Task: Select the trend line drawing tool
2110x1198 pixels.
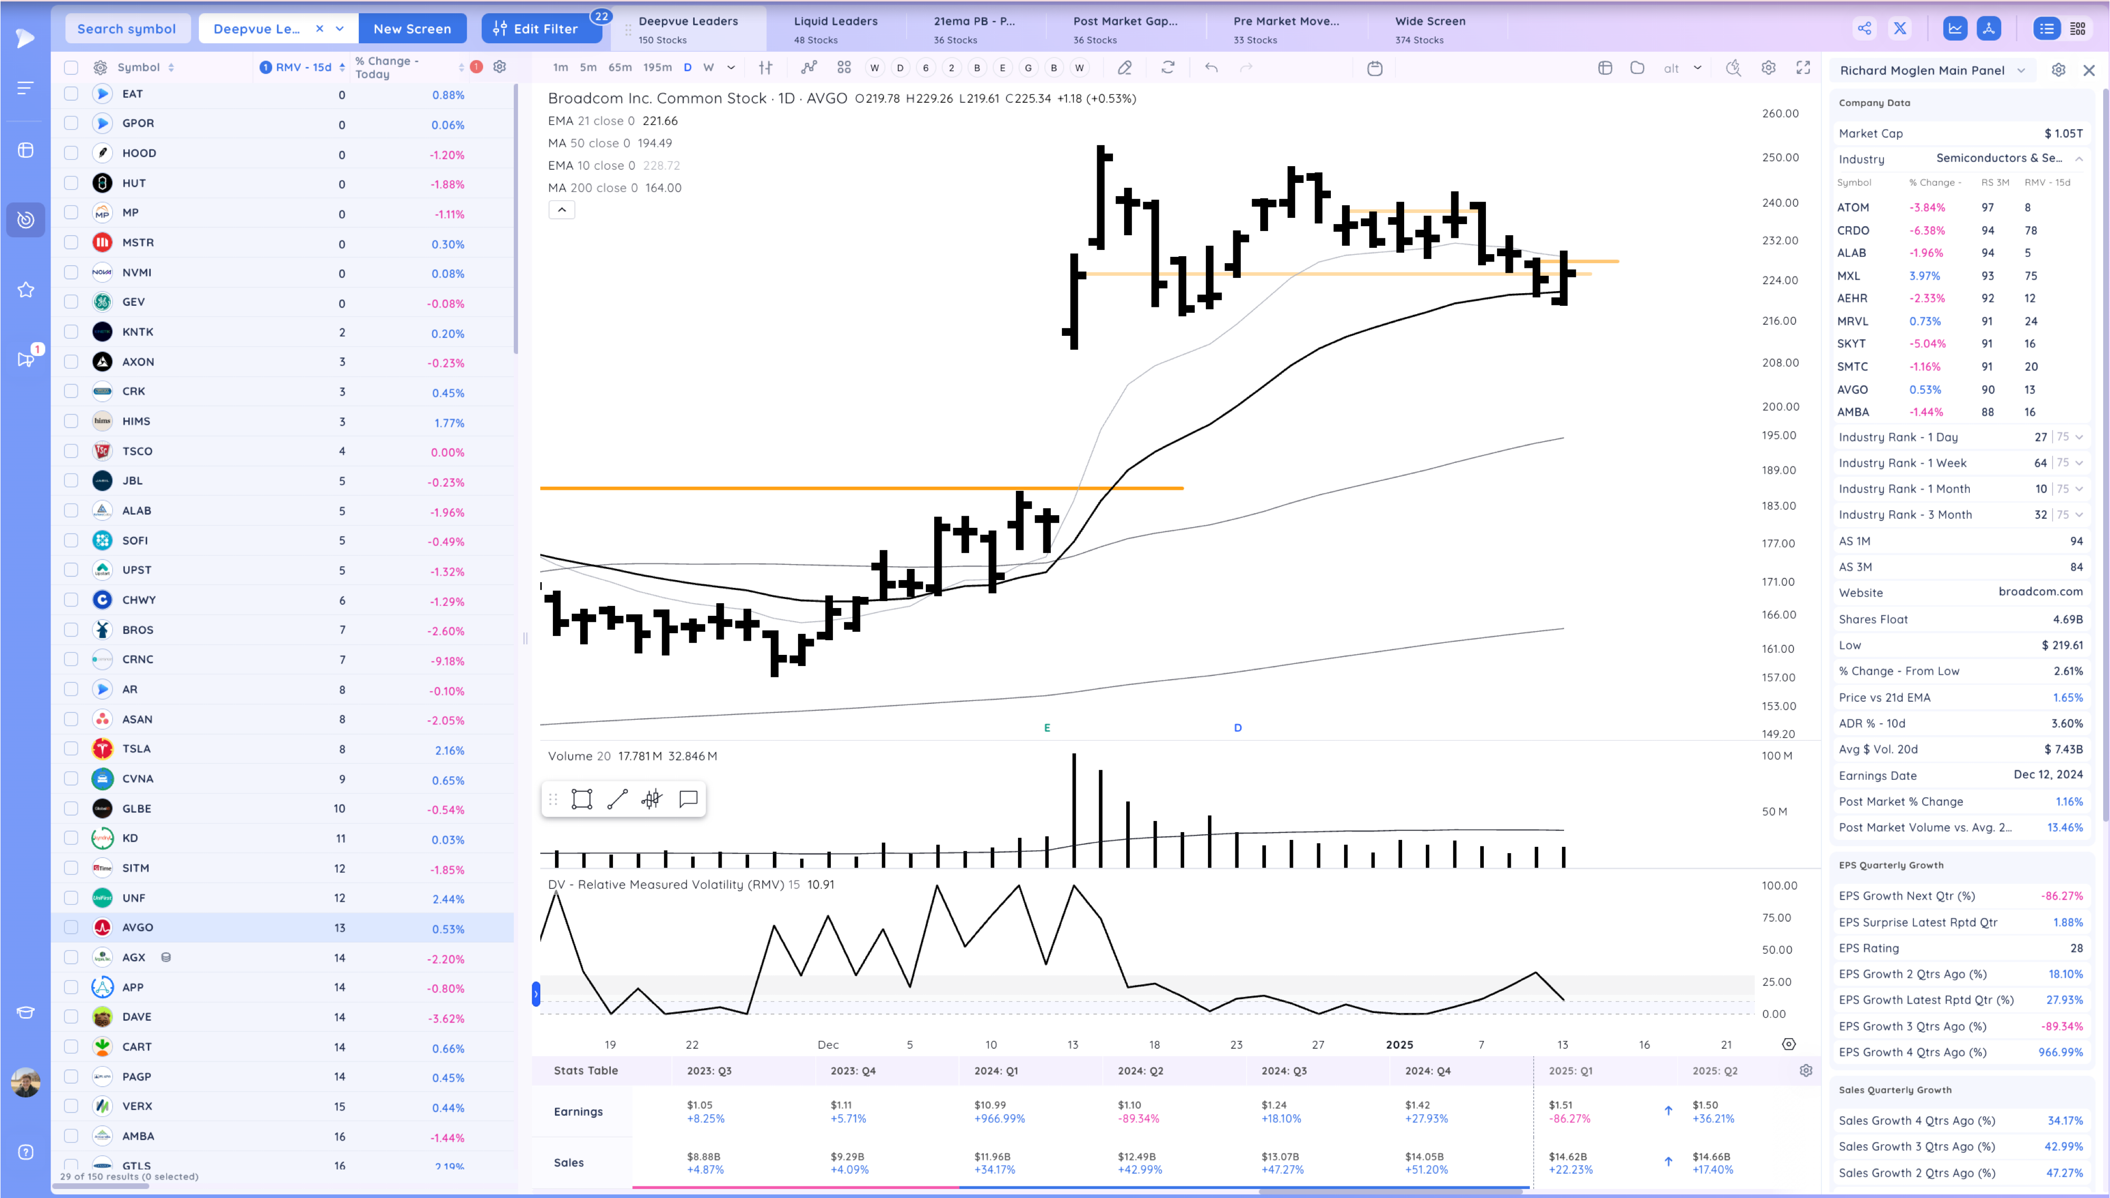Action: tap(617, 799)
